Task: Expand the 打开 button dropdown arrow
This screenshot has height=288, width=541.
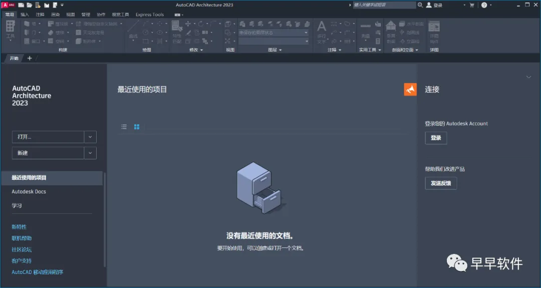Action: [90, 137]
